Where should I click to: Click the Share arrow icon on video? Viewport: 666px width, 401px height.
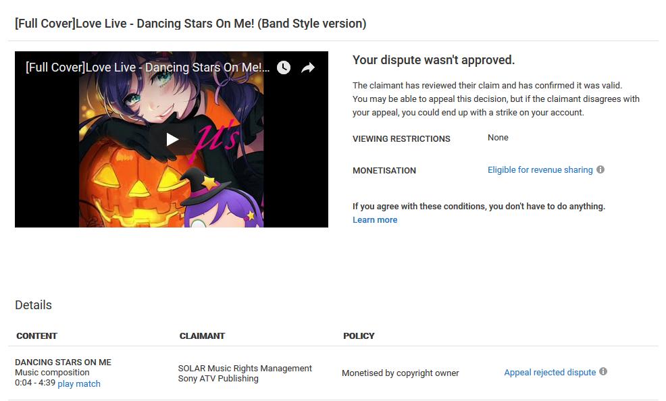coord(308,68)
